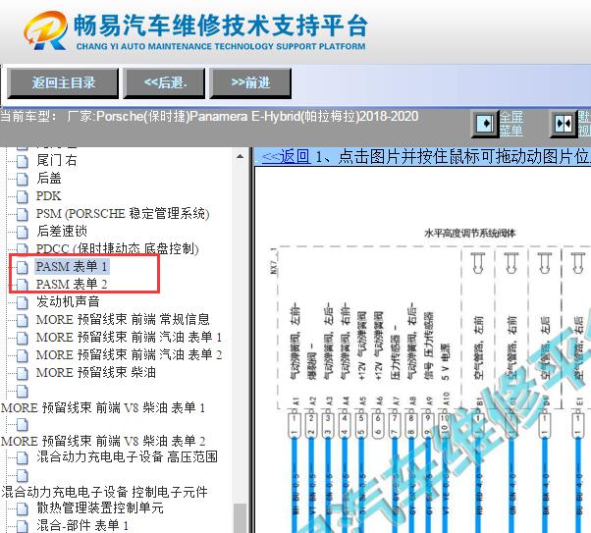Click the document icon beside PDK
Image resolution: width=591 pixels, height=533 pixels.
(x=23, y=196)
